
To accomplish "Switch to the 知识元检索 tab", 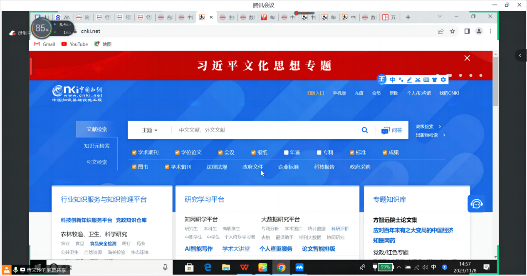I will coord(96,146).
